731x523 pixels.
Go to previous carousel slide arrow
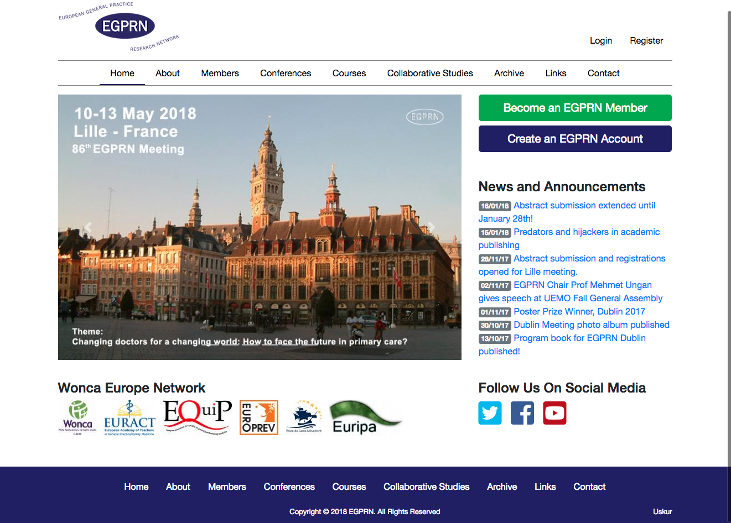pyautogui.click(x=88, y=227)
